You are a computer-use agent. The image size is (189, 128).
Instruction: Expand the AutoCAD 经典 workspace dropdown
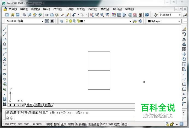point(43,21)
